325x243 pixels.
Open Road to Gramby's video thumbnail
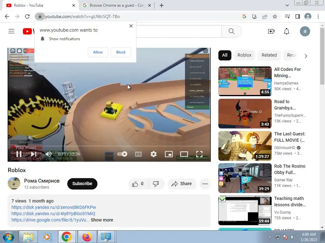tap(245, 114)
